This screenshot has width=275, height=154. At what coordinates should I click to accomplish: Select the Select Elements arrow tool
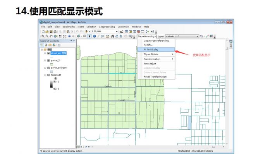tap(89, 36)
